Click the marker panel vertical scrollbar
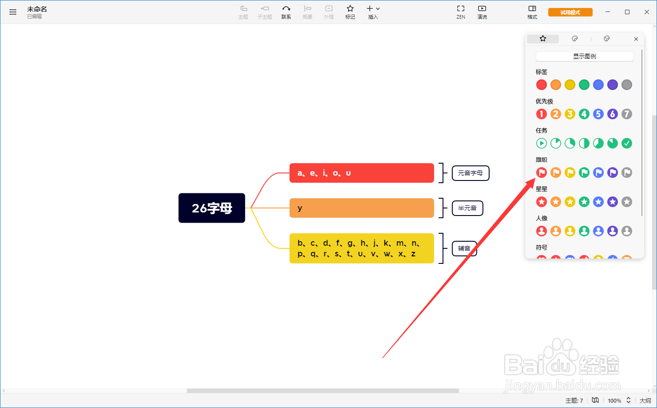 pyautogui.click(x=642, y=133)
